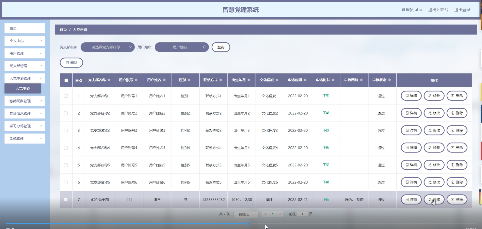Click the trash icon on the 删除 button

point(67,63)
